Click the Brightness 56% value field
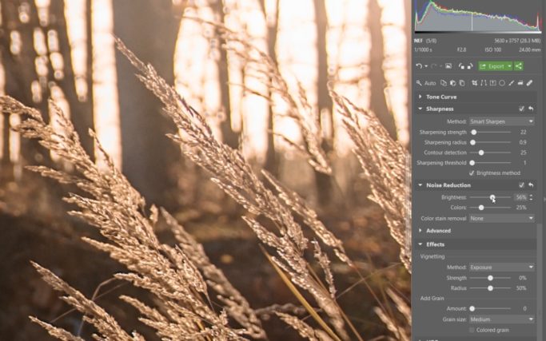546x341 pixels. (x=521, y=197)
